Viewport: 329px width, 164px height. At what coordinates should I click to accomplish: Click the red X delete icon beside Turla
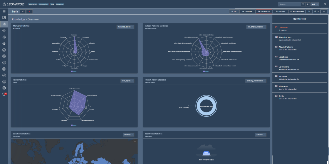29,11
